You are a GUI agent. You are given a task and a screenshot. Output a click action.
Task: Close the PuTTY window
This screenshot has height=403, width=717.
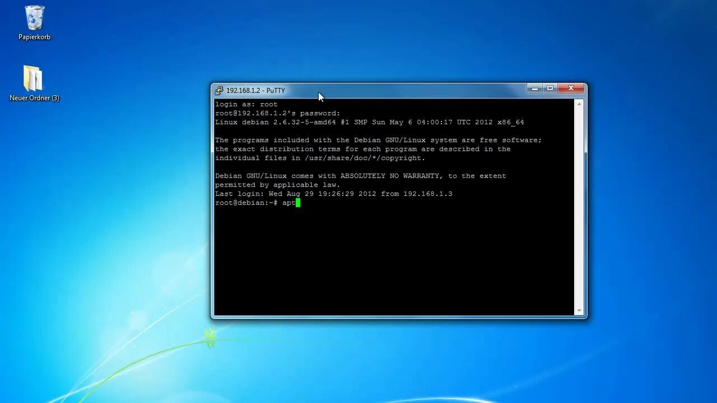coord(571,88)
